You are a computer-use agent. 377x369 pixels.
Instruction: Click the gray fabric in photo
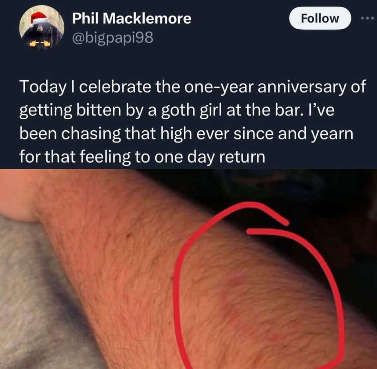click(36, 301)
